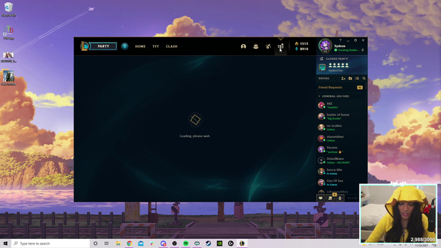Open Google Chrome from the taskbar
The image size is (441, 248).
[130, 243]
